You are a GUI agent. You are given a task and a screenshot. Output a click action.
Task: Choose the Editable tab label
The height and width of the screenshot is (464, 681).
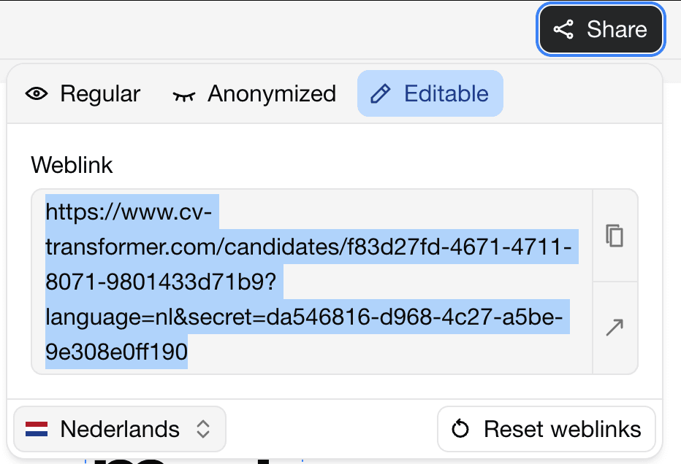click(446, 94)
